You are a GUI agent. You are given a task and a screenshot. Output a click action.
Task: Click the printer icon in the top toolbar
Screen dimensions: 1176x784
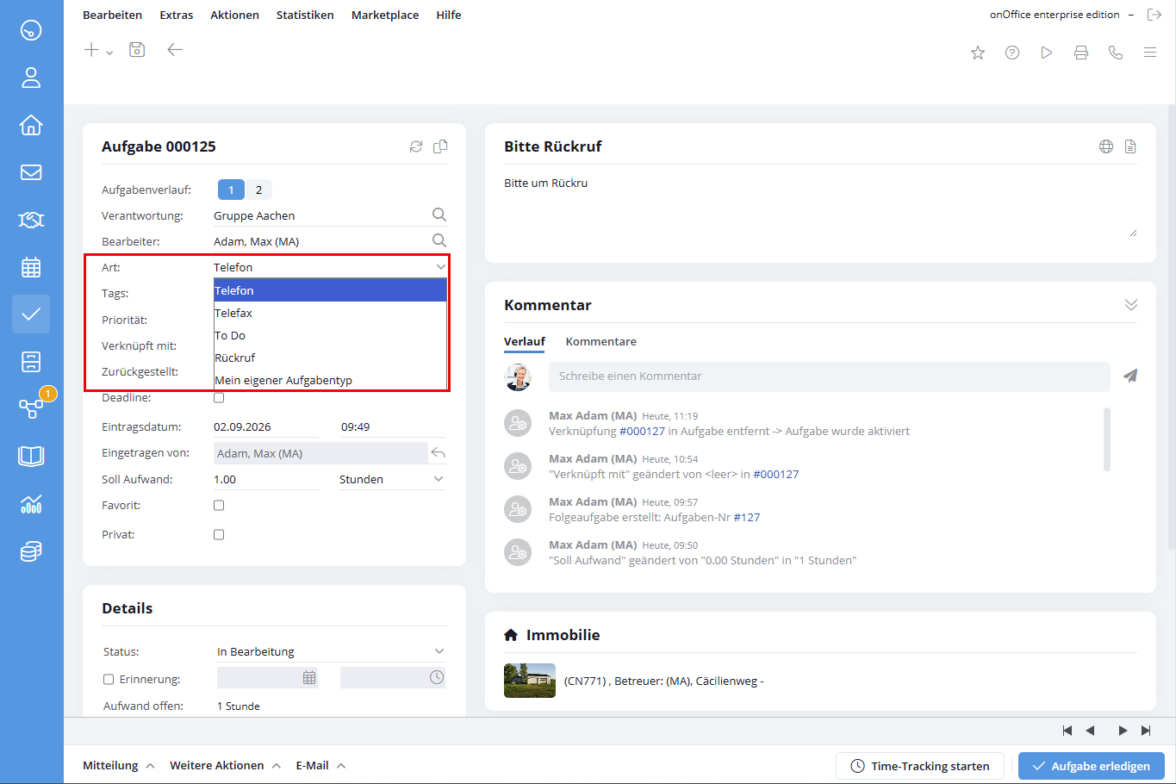1081,53
